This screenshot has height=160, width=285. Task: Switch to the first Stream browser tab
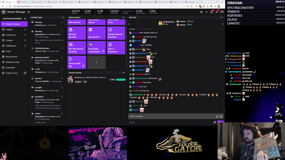click(x=8, y=2)
